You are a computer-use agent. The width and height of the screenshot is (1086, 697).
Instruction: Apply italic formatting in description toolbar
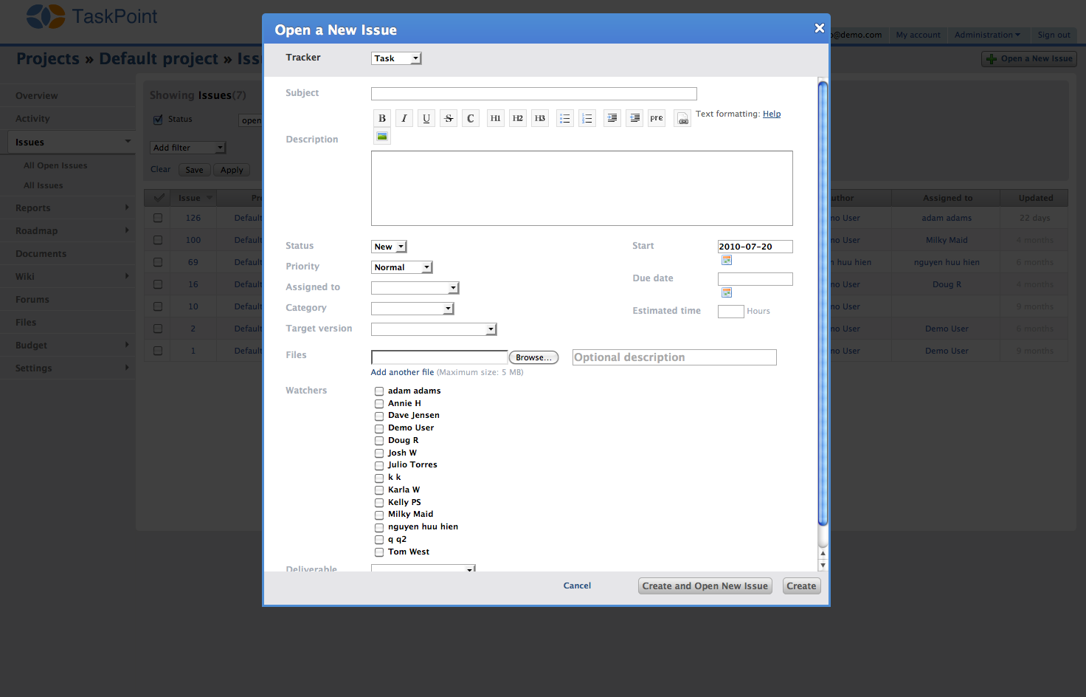[404, 118]
